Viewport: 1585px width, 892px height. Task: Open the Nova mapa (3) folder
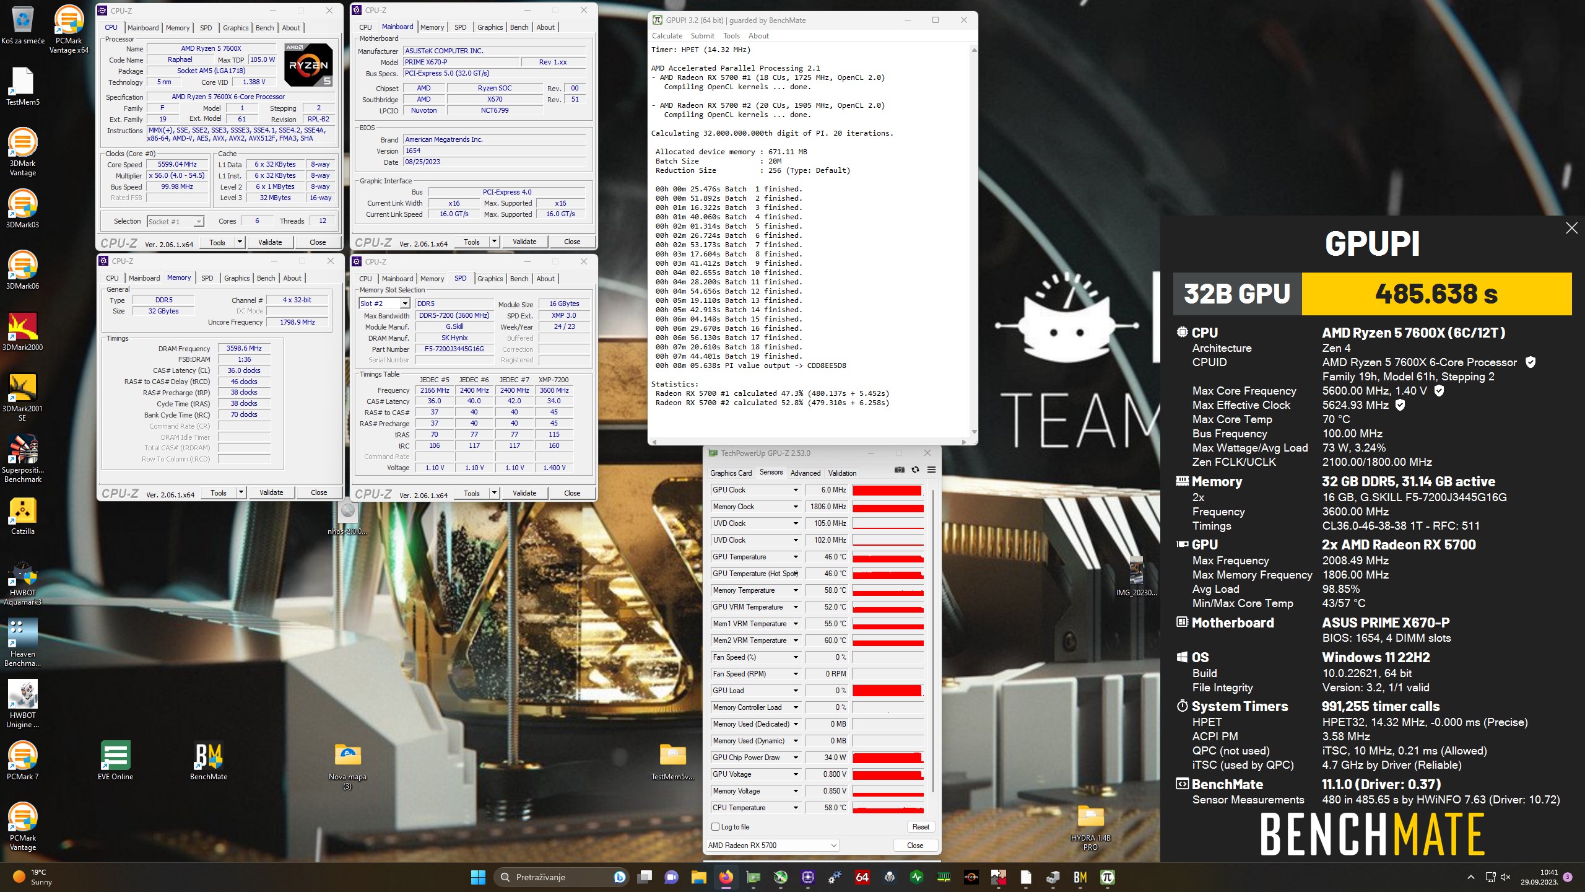(x=347, y=766)
